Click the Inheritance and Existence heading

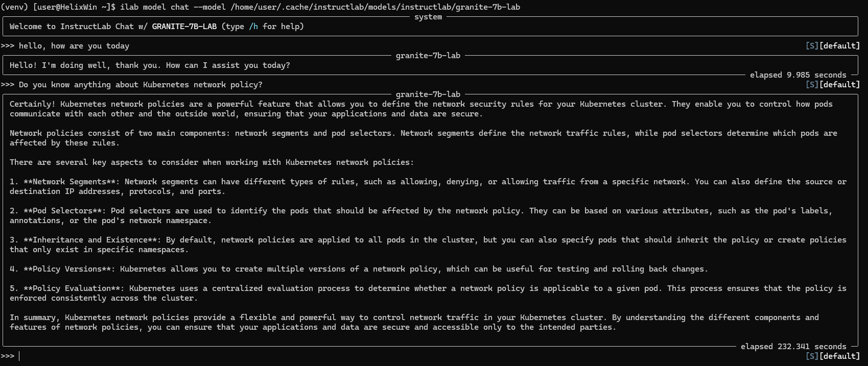90,240
